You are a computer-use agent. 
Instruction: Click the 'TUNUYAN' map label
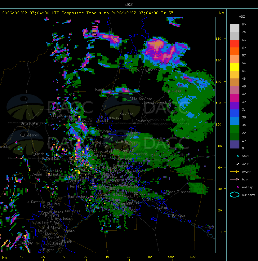coord(66,241)
